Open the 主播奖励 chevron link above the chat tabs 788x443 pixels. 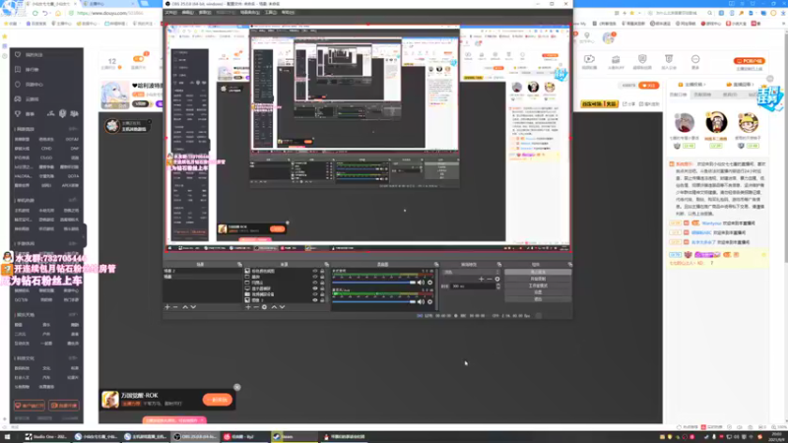tap(692, 85)
